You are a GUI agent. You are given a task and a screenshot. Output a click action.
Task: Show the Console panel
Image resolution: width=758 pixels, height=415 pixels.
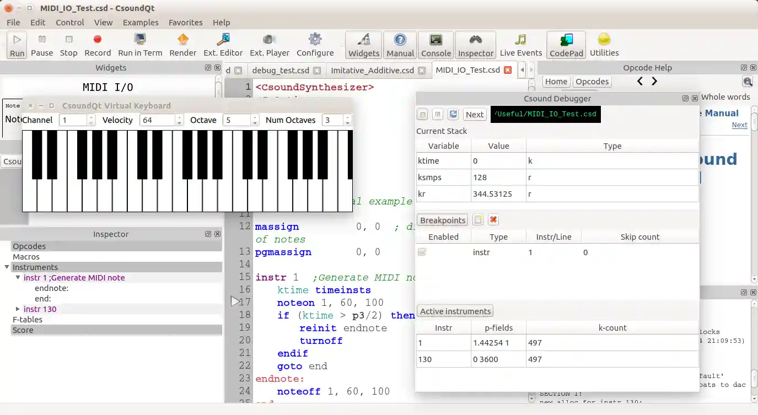coord(436,44)
